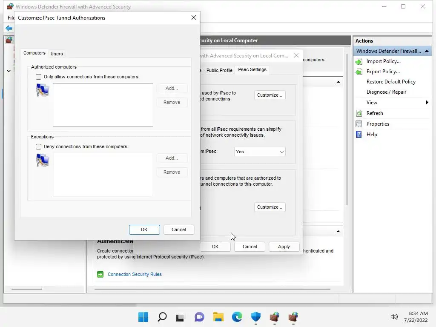Open taskbar Search
The image size is (436, 327).
click(x=162, y=317)
